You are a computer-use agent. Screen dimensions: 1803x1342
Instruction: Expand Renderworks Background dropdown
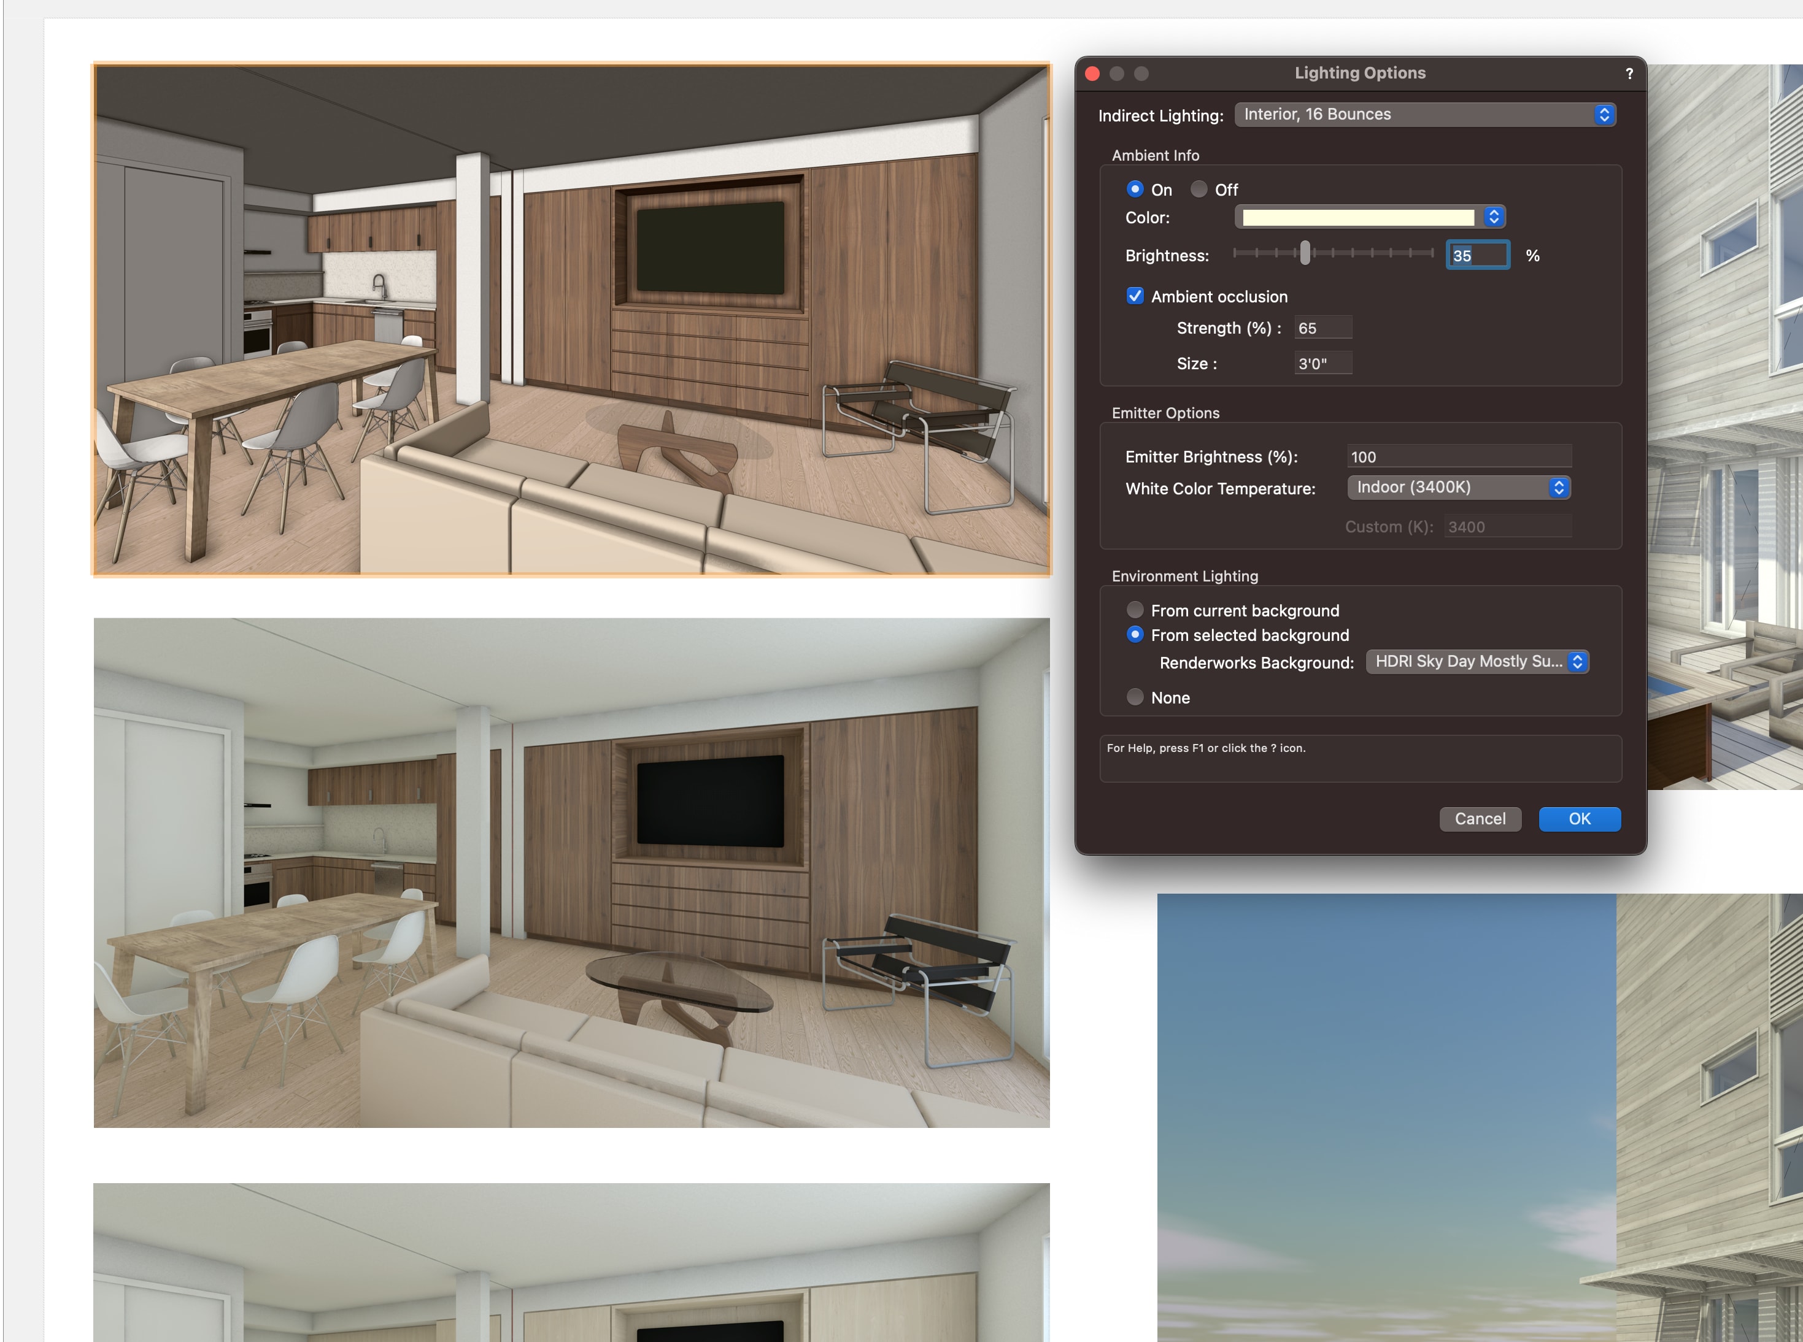(x=1477, y=661)
